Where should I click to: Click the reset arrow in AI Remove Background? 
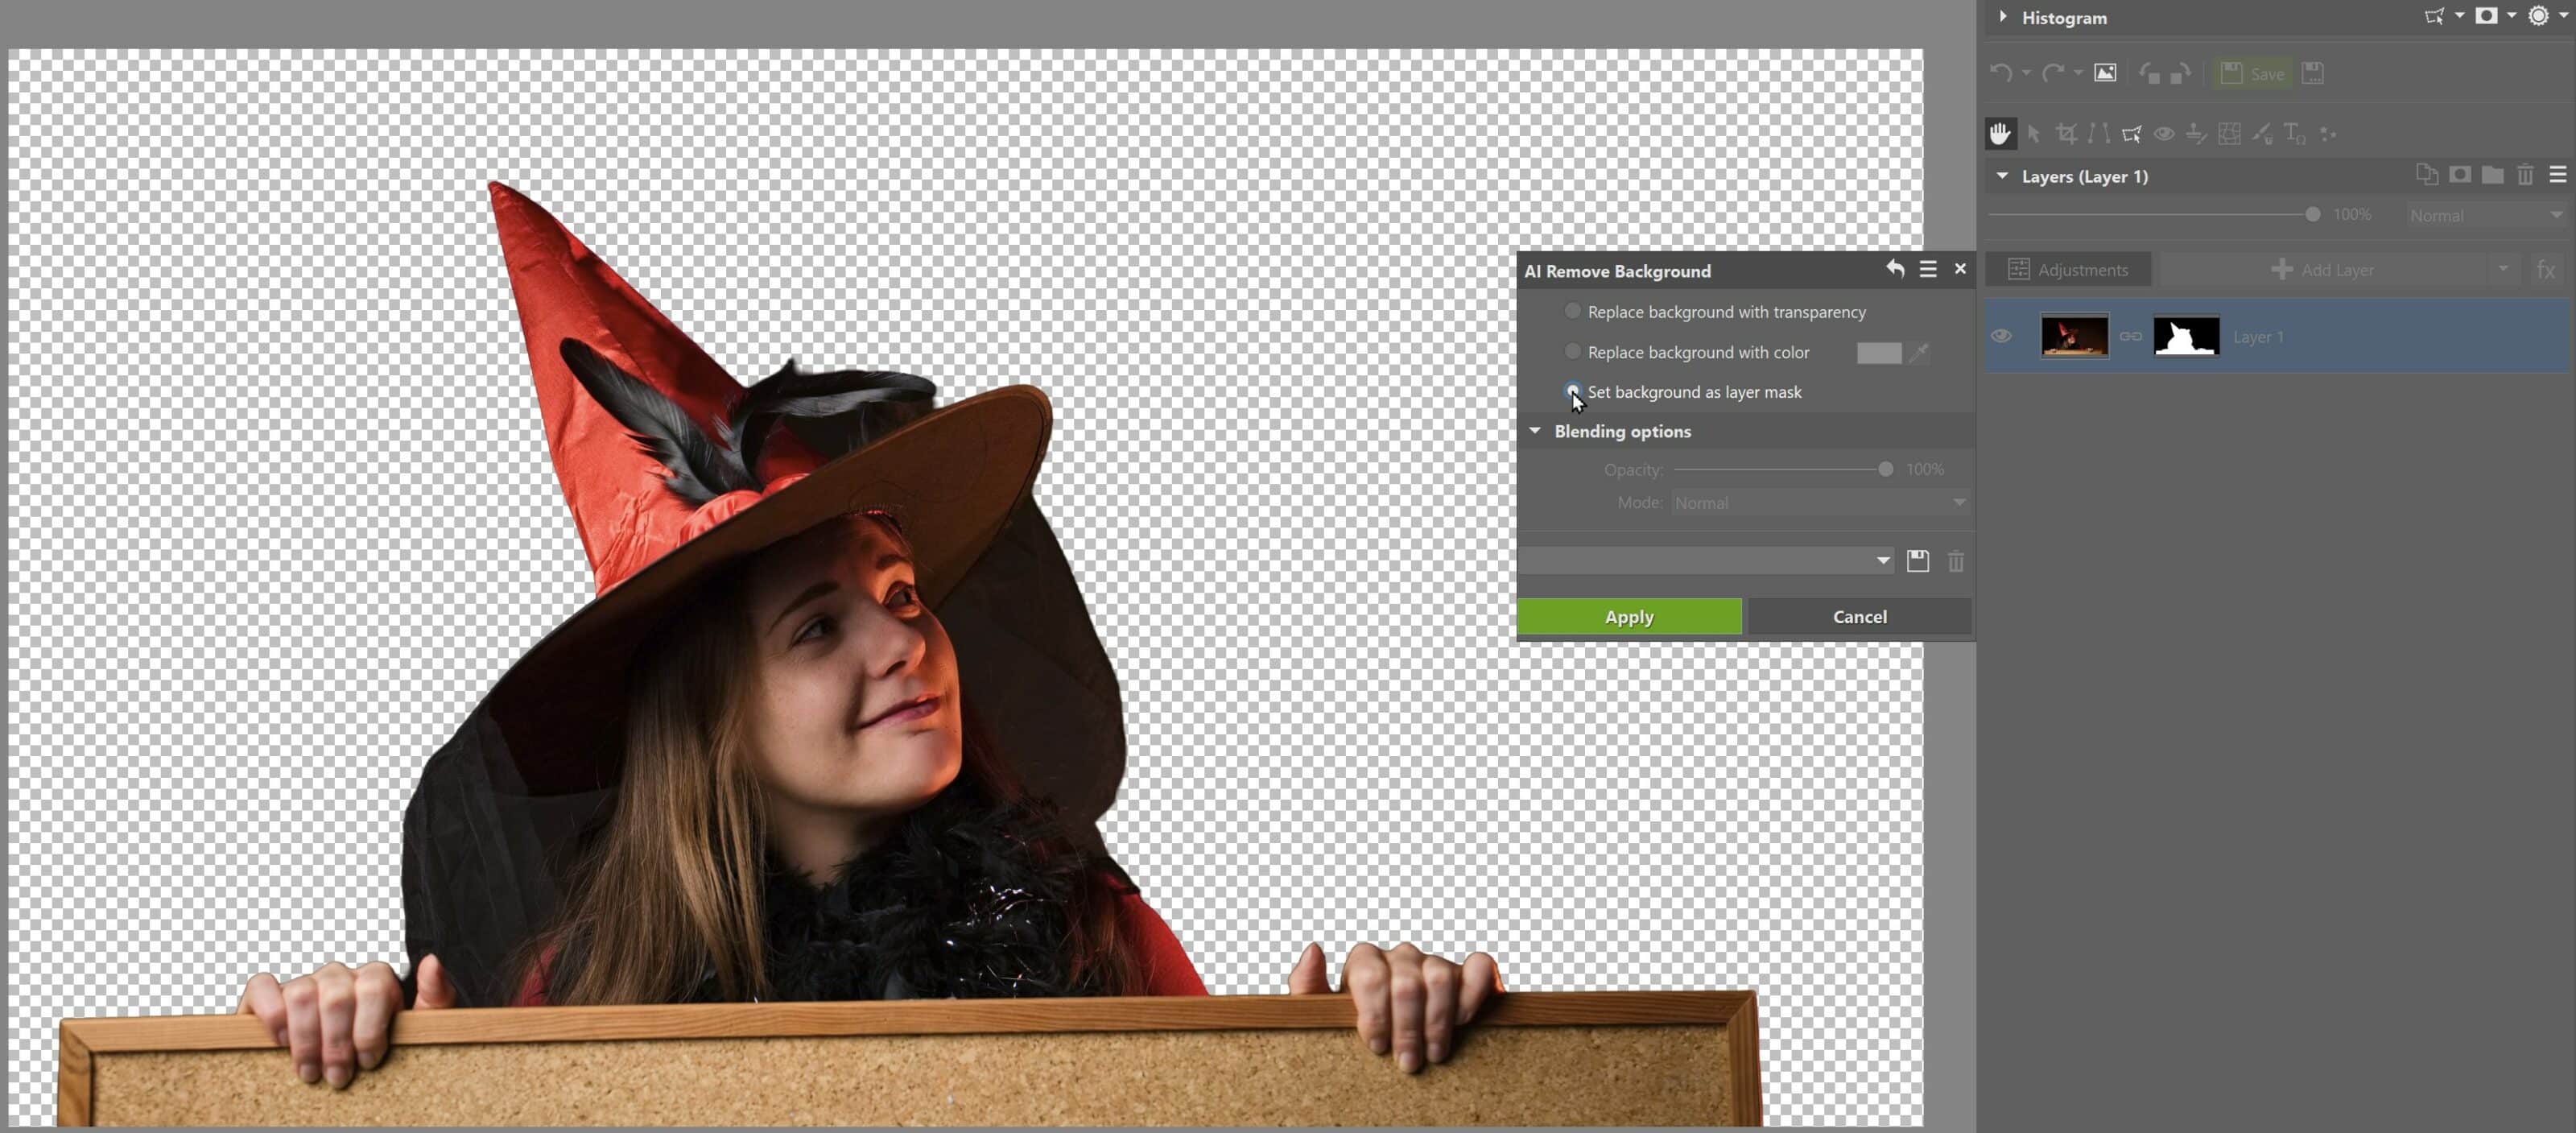[1895, 269]
